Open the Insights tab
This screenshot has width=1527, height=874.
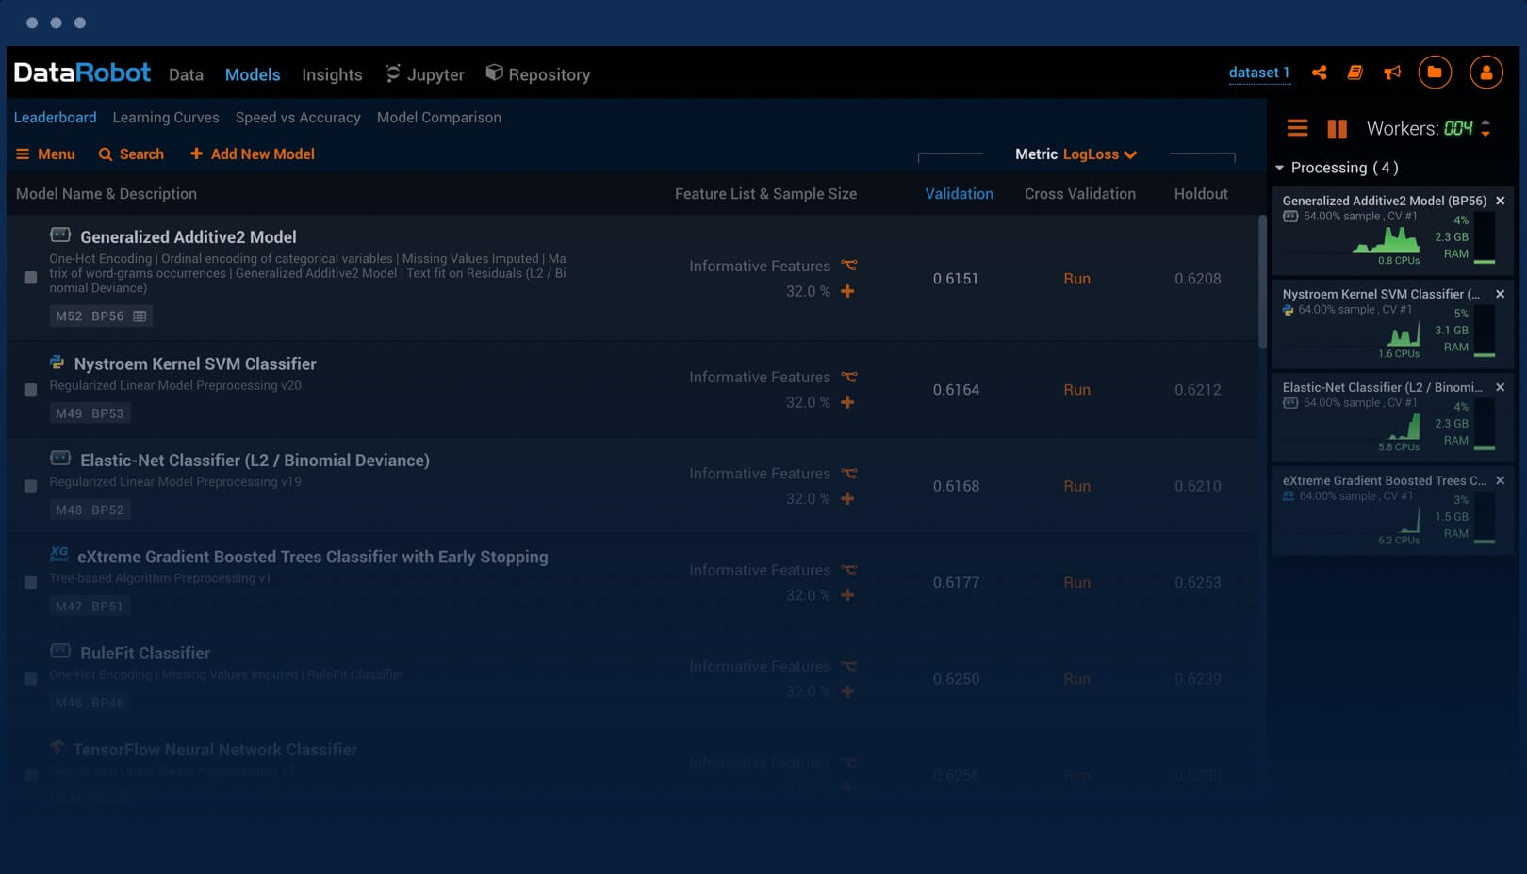pyautogui.click(x=332, y=74)
